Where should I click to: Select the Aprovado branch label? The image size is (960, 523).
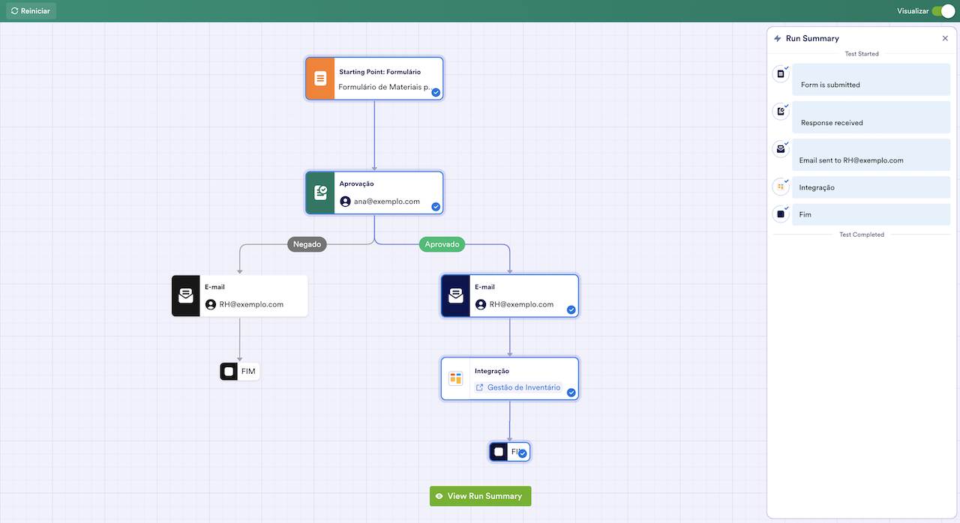(442, 244)
